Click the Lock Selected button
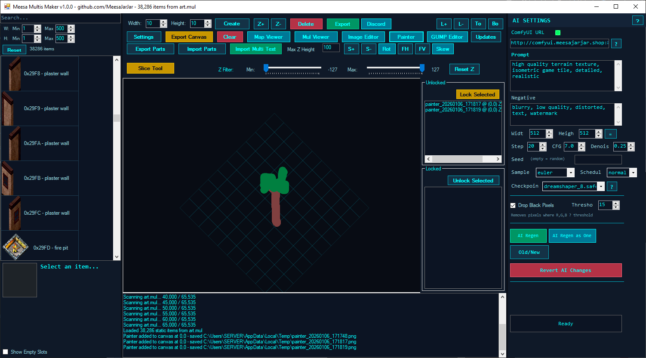 click(x=477, y=95)
